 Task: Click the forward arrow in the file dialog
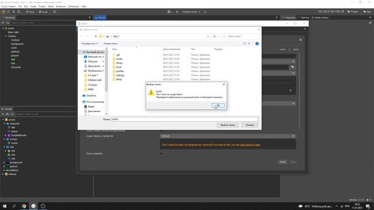[x=87, y=36]
